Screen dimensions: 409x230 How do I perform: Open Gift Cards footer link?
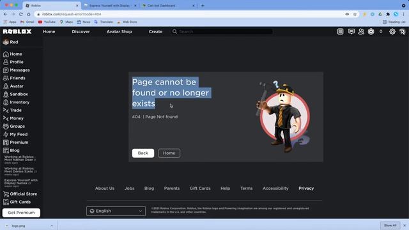pos(200,188)
